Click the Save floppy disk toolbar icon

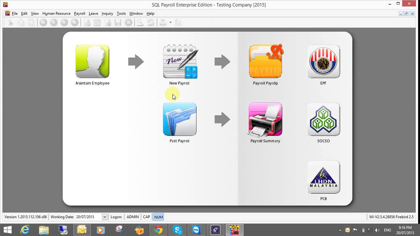(118, 22)
